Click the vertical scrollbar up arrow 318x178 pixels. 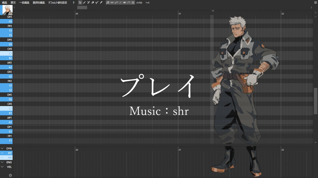tap(315, 17)
